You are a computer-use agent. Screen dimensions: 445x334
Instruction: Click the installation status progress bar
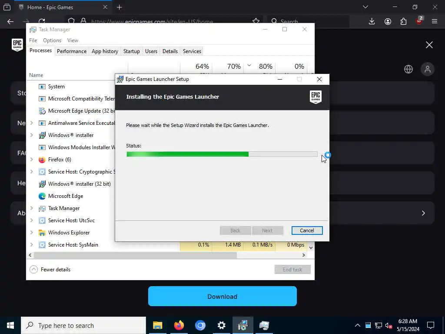pyautogui.click(x=222, y=154)
